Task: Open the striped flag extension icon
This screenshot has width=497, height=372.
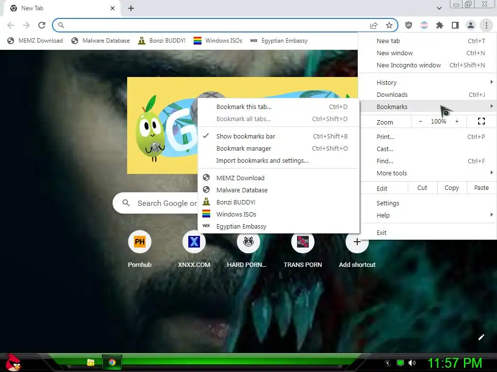Action: click(x=424, y=25)
